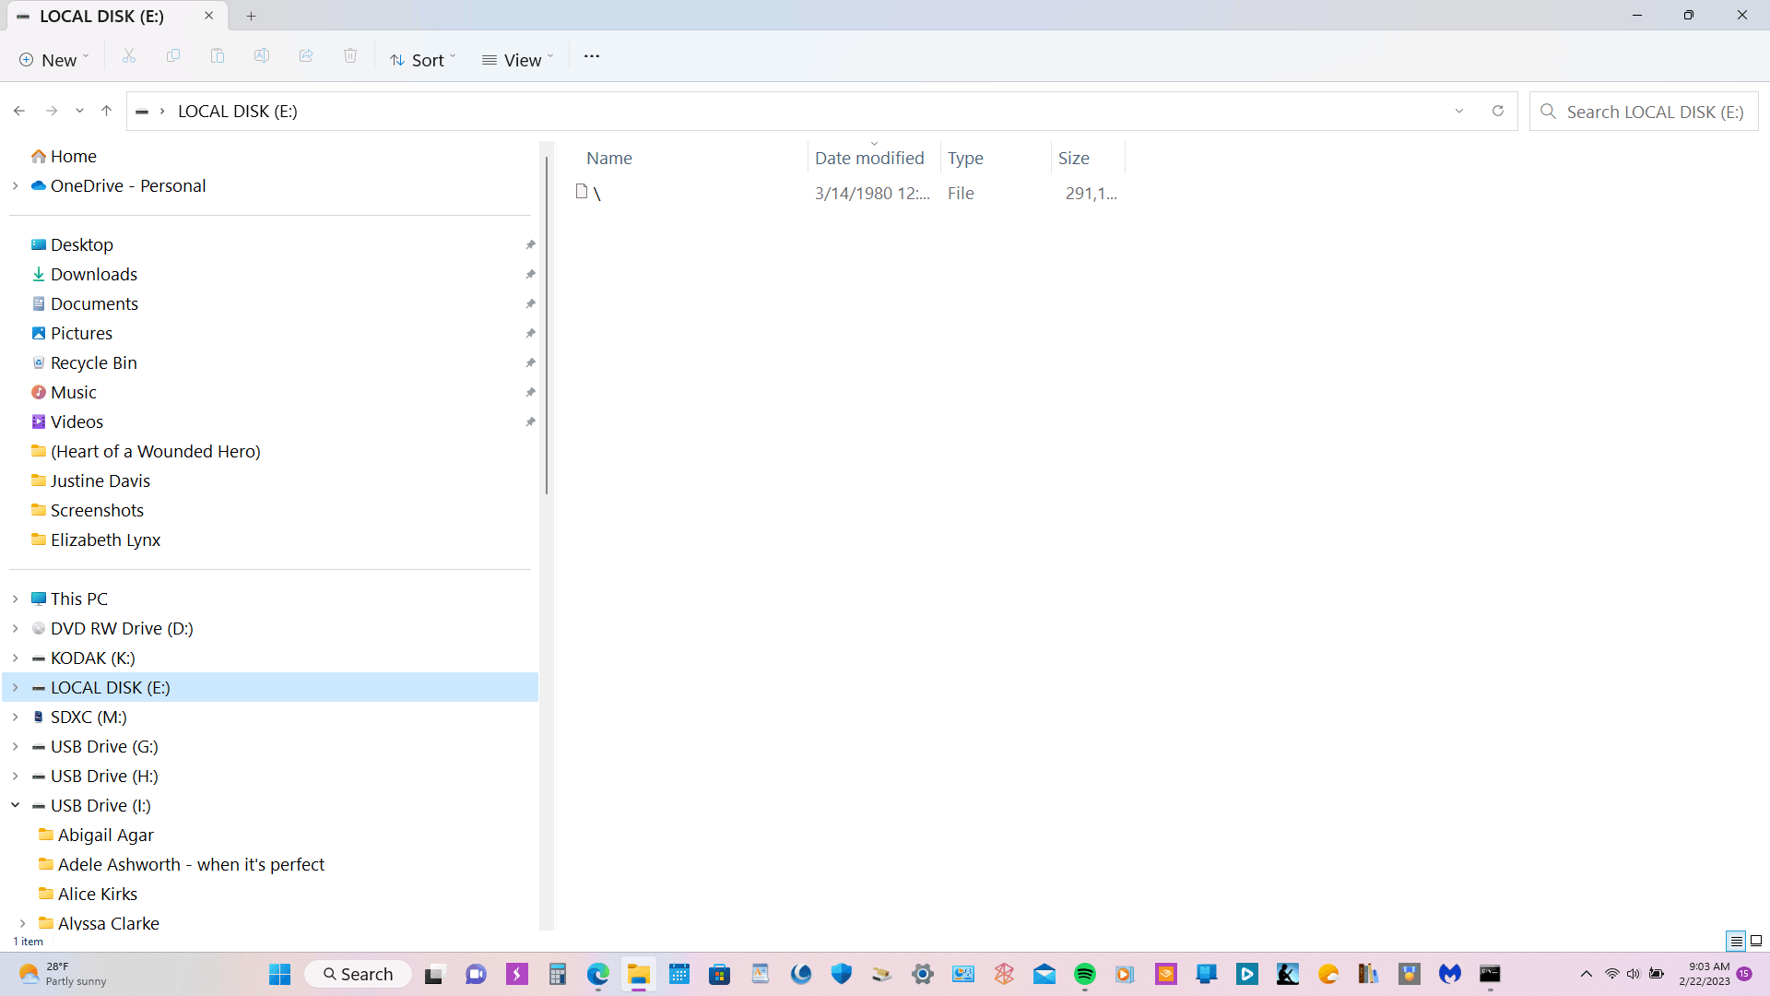Image resolution: width=1770 pixels, height=996 pixels.
Task: Go up one folder level arrow
Action: [107, 111]
